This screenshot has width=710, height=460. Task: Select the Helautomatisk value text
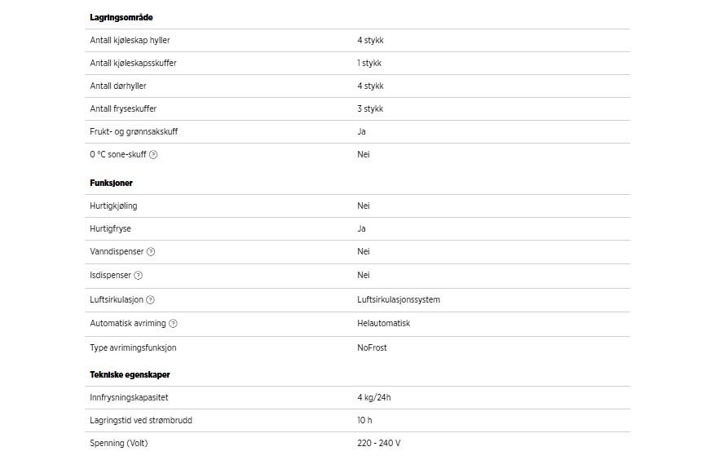coord(383,323)
